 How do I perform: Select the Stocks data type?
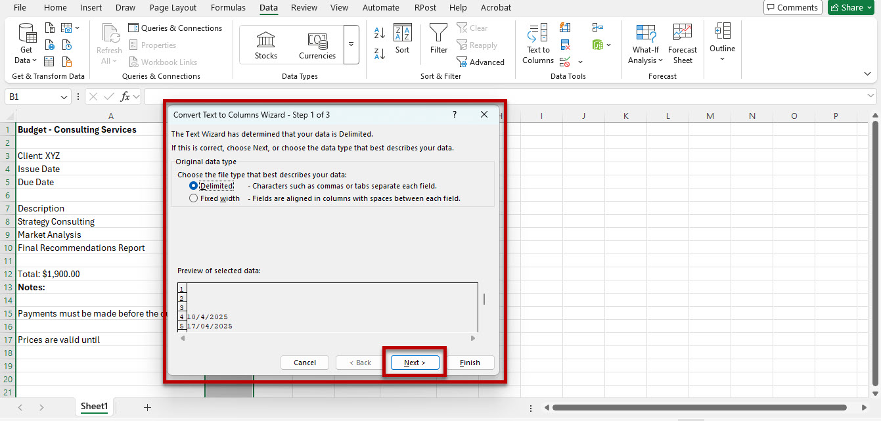(266, 45)
